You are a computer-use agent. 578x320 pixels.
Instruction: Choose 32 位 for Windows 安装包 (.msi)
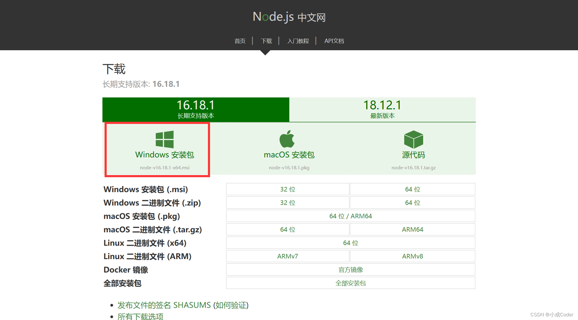(288, 189)
